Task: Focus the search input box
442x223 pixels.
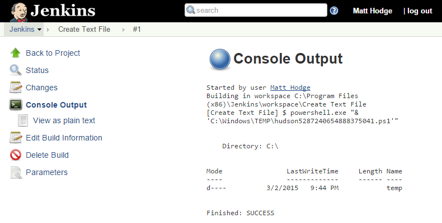Action: (259, 11)
